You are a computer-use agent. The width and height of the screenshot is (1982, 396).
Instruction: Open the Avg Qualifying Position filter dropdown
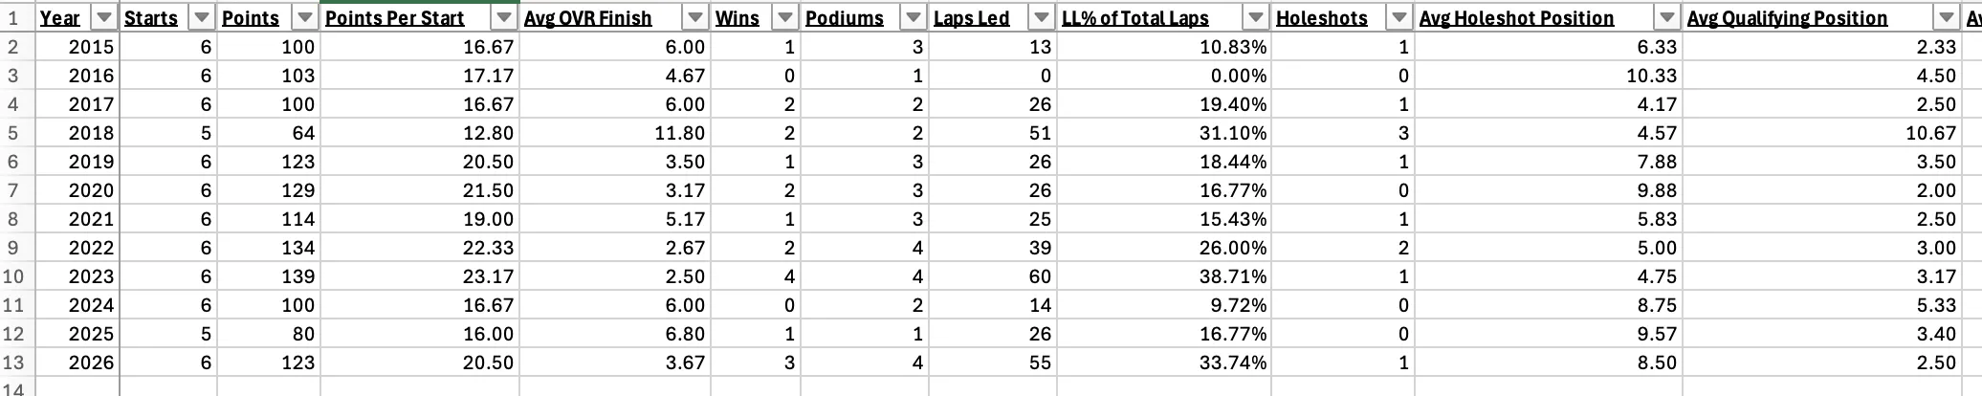[x=1946, y=17]
